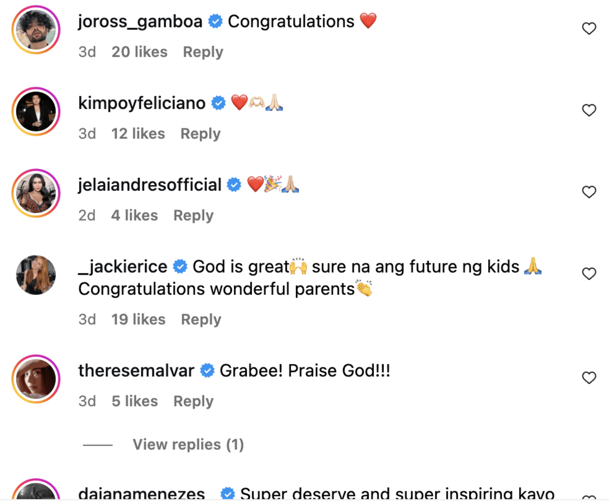The width and height of the screenshot is (609, 501).
Task: Open joross_gamboa's profile picture
Action: [36, 29]
